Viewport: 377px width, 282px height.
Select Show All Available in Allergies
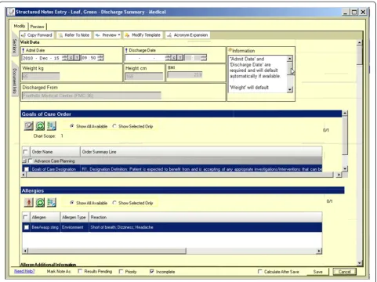click(x=89, y=203)
